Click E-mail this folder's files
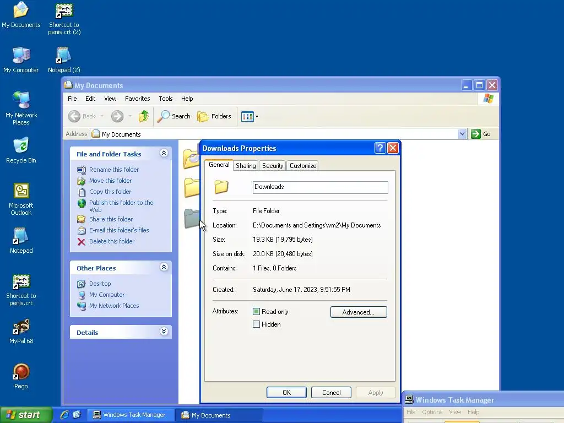The width and height of the screenshot is (564, 423). [x=119, y=230]
